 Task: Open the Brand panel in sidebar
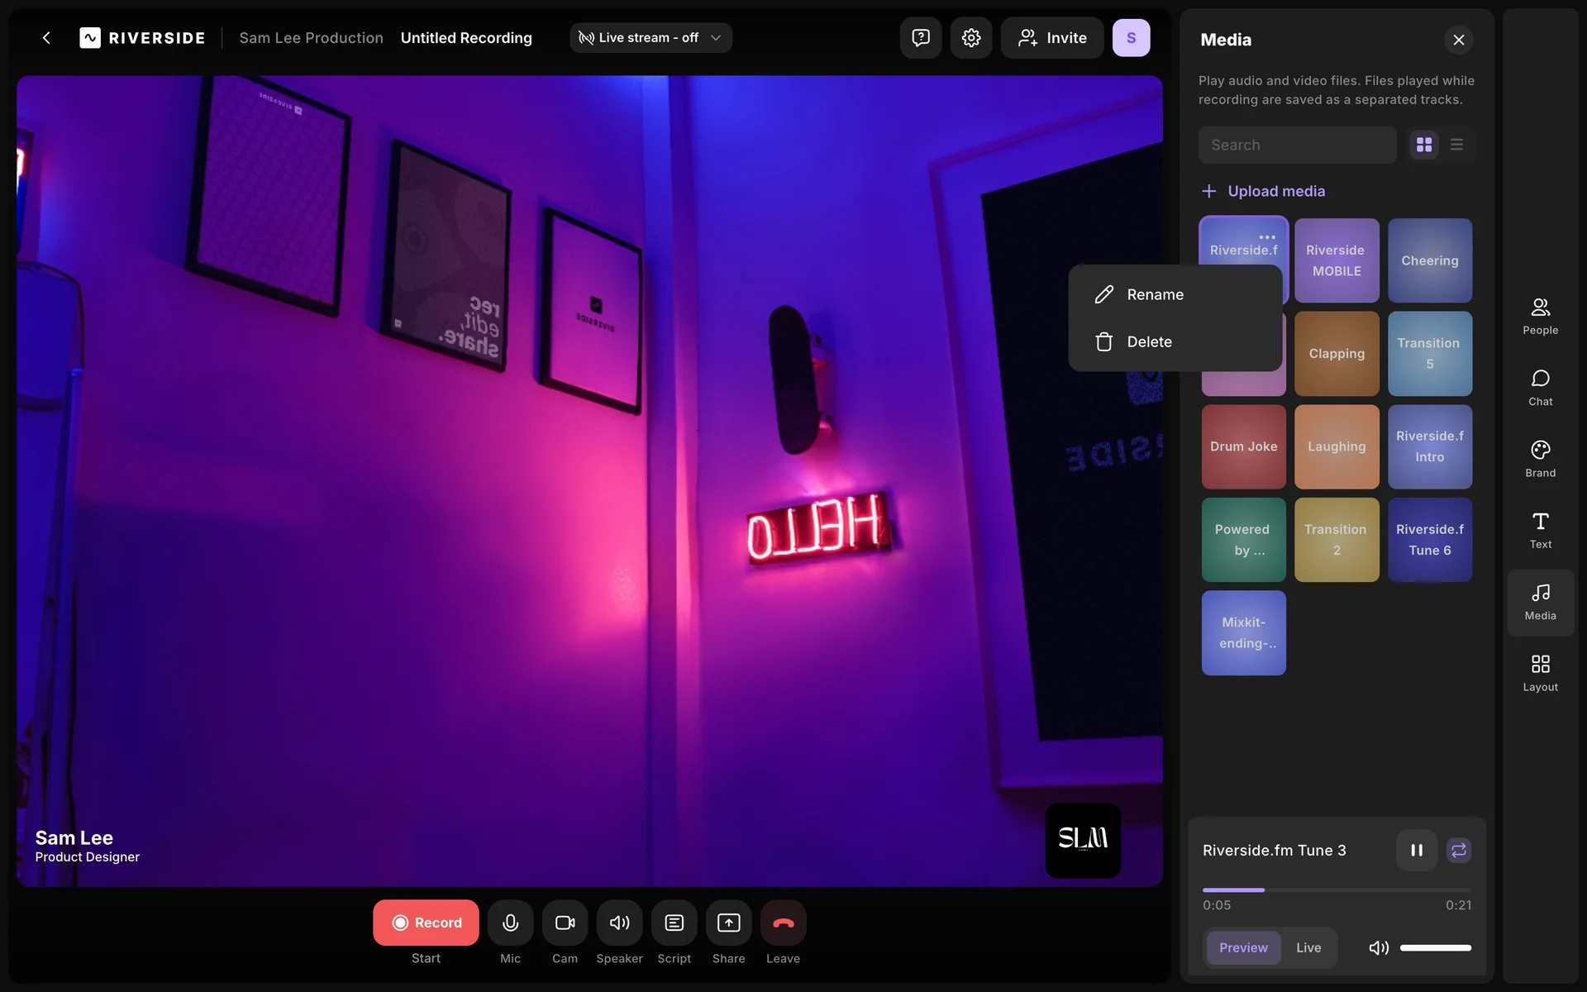coord(1540,459)
